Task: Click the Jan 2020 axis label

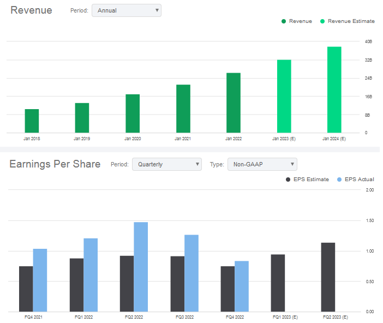Action: point(133,139)
